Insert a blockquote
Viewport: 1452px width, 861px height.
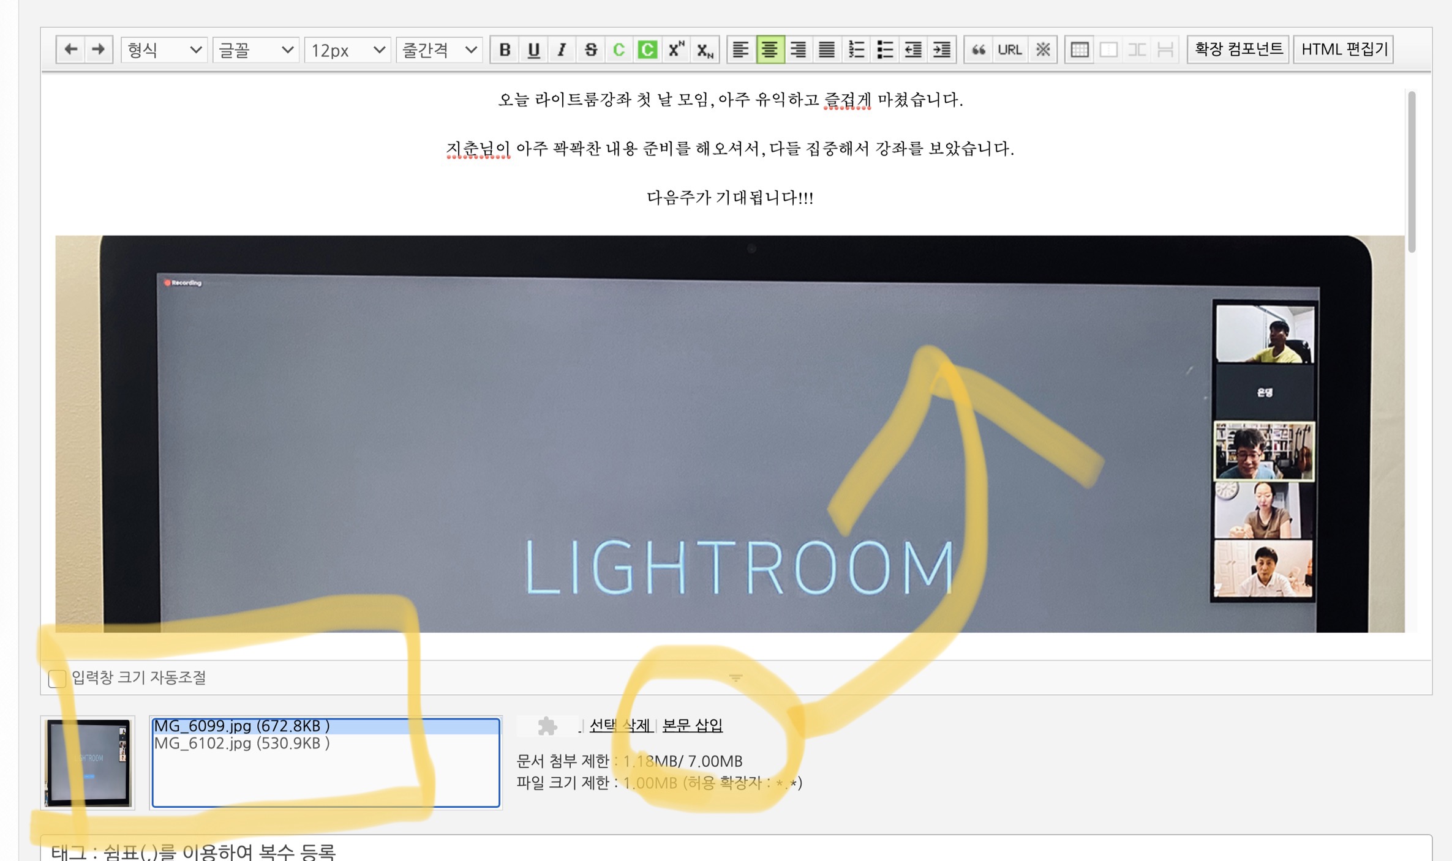point(978,50)
